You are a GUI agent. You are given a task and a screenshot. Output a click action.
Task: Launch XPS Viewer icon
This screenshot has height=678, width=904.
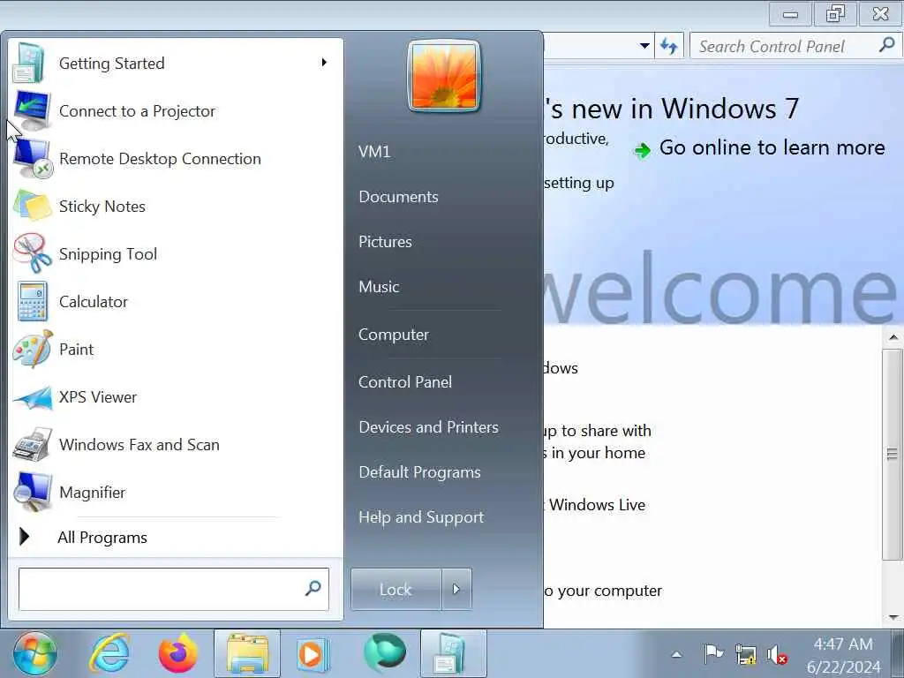(33, 398)
